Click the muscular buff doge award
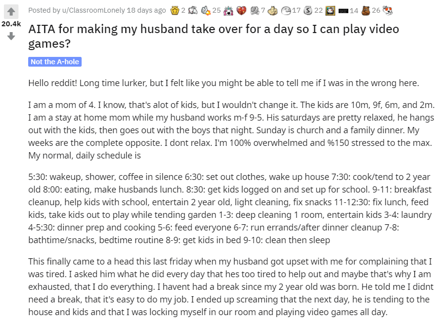The image size is (445, 320). pyautogui.click(x=273, y=11)
